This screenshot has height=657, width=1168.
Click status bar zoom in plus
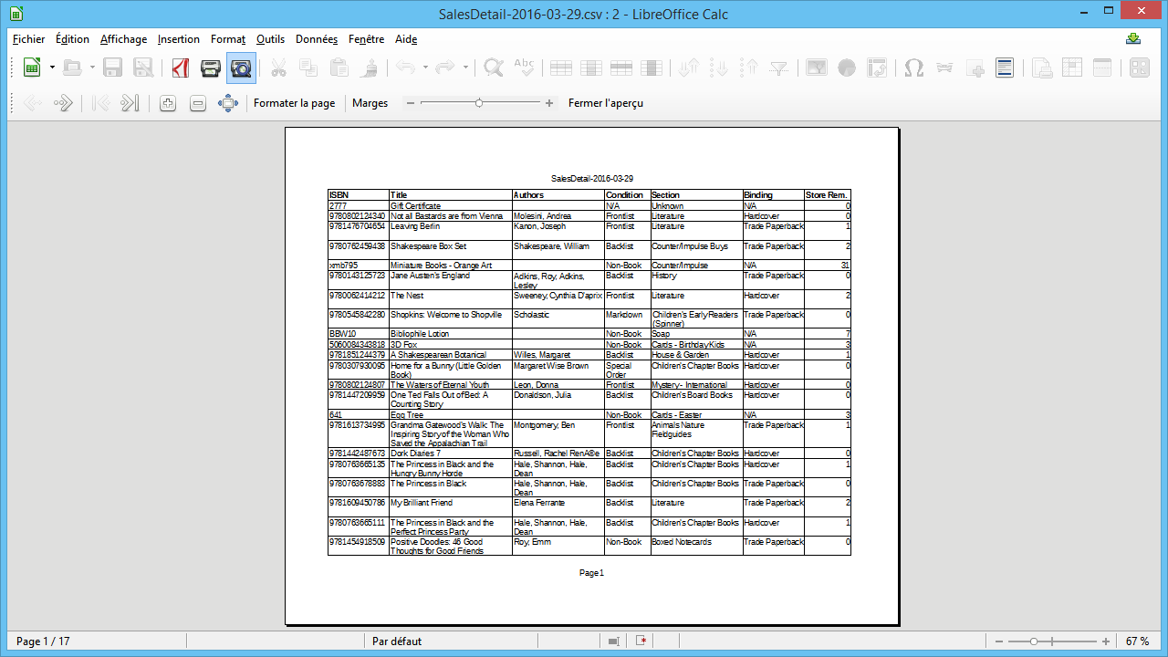[x=1106, y=641]
